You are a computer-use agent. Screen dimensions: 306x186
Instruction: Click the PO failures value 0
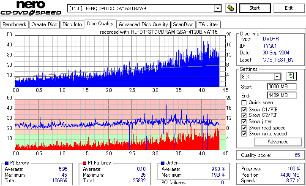coord(222,183)
